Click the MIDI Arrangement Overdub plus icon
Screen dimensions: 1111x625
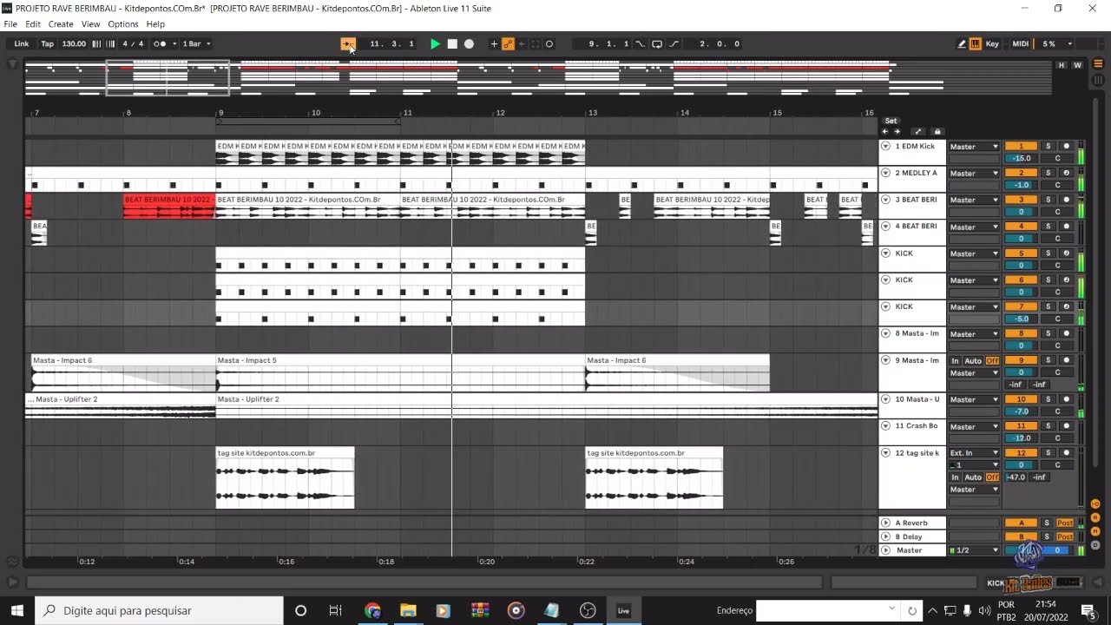(494, 43)
